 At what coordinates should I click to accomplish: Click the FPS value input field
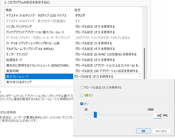pos(157,116)
